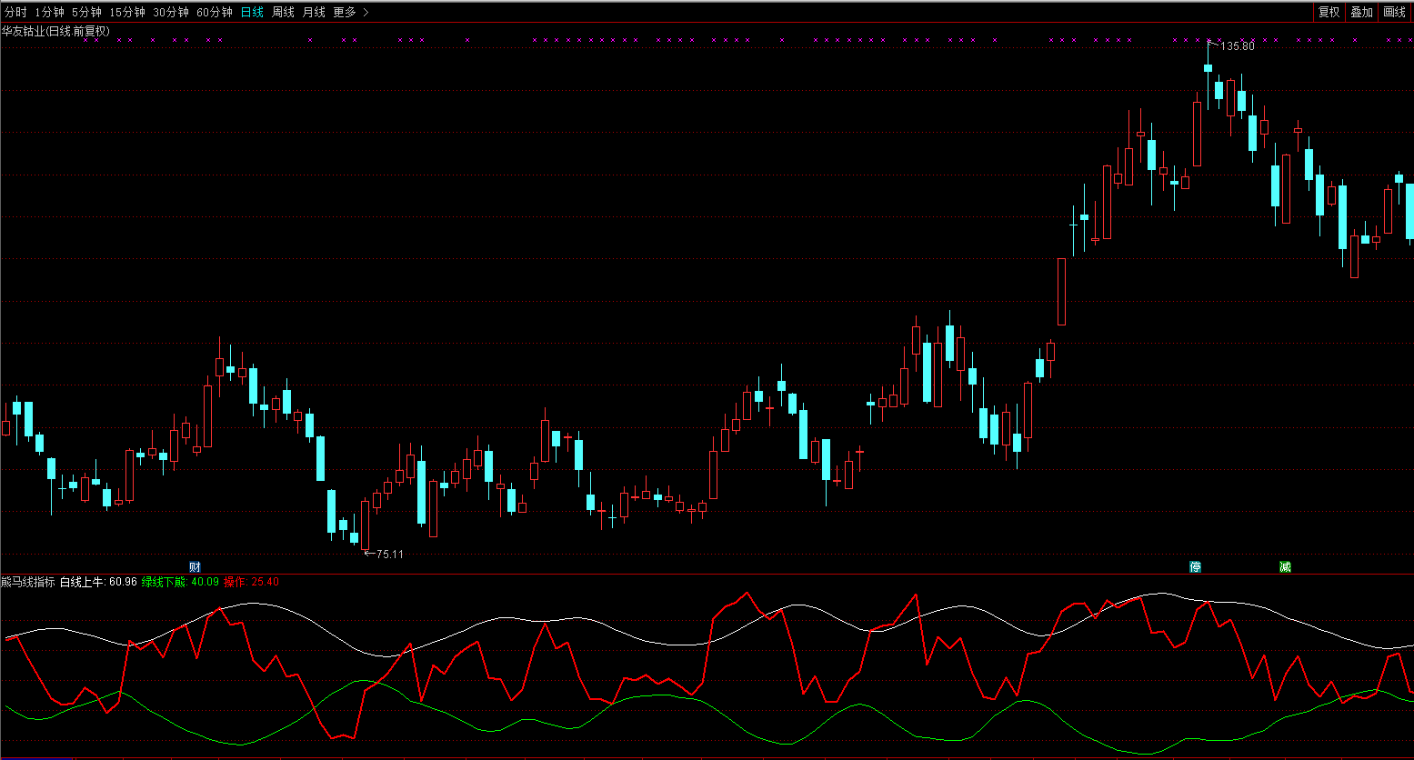Click the 绿线下熊: 40.09 indicator value

(x=180, y=582)
